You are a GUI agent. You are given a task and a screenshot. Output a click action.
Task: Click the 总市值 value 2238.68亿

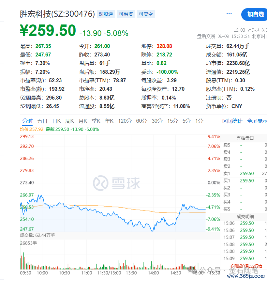click(238, 63)
